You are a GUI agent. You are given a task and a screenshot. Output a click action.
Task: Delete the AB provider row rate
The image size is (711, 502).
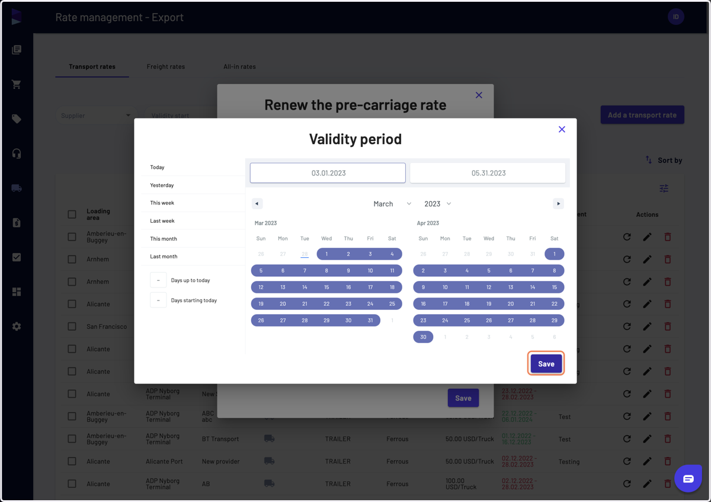(668, 484)
